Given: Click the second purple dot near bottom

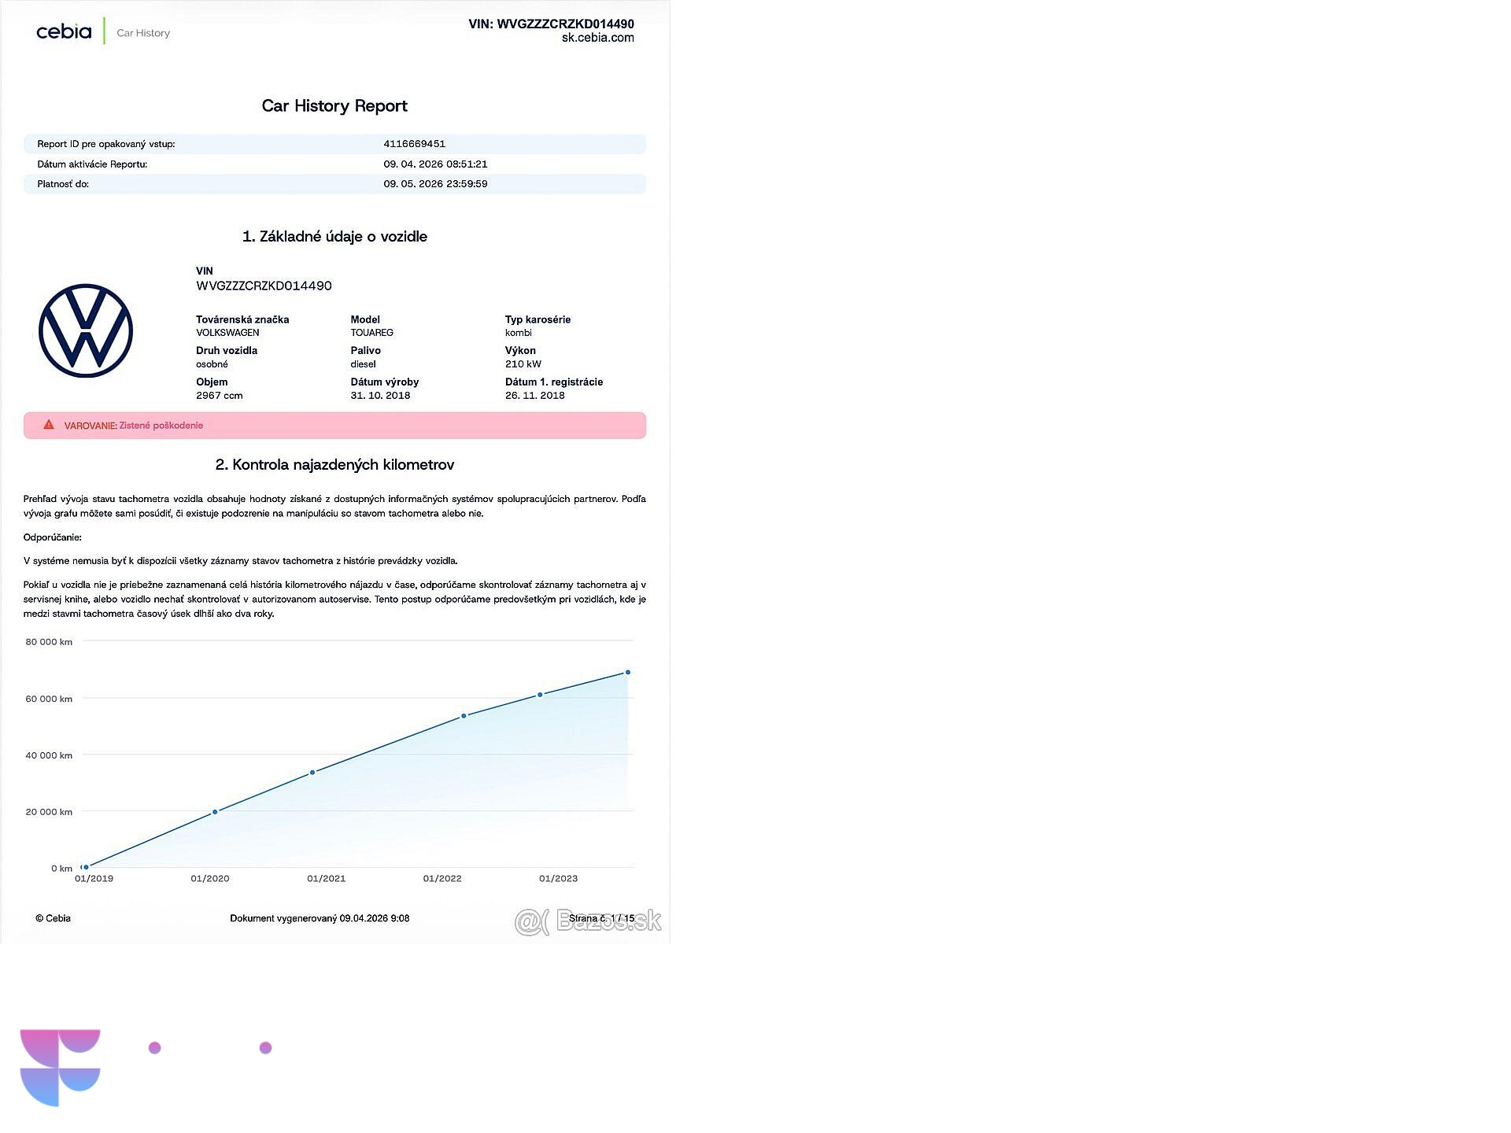Looking at the screenshot, I should [x=266, y=1048].
